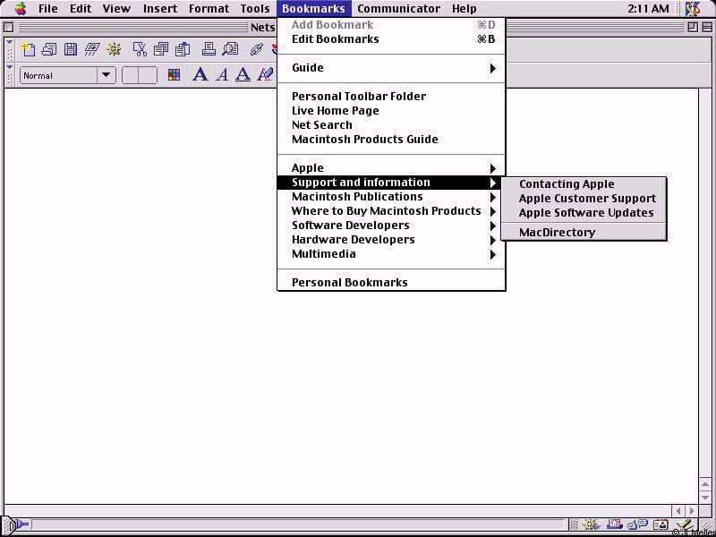Screen dimensions: 716x537
Task: Click the online connection plug icon
Action: click(21, 524)
